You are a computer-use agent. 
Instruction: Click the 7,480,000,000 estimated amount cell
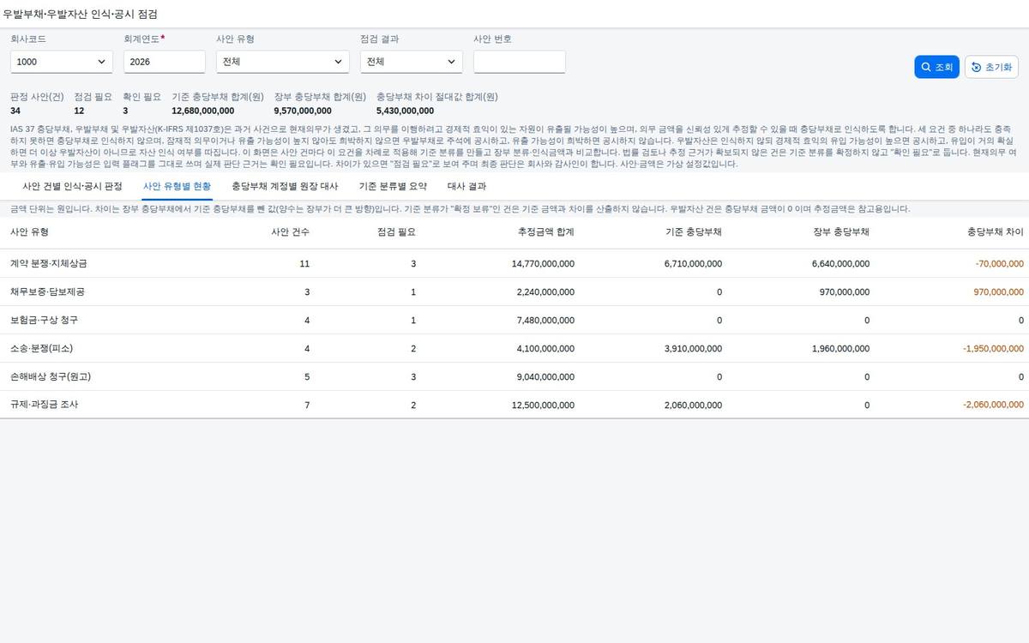[x=545, y=321]
